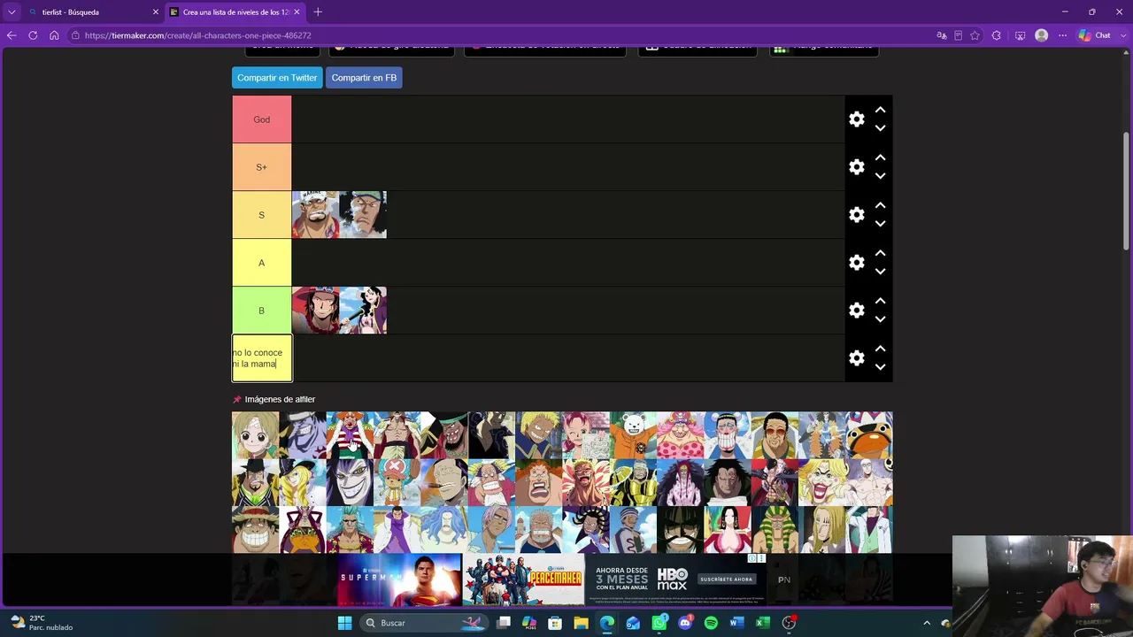Click the Superman movie ad banner
Image resolution: width=1133 pixels, height=637 pixels.
(400, 579)
